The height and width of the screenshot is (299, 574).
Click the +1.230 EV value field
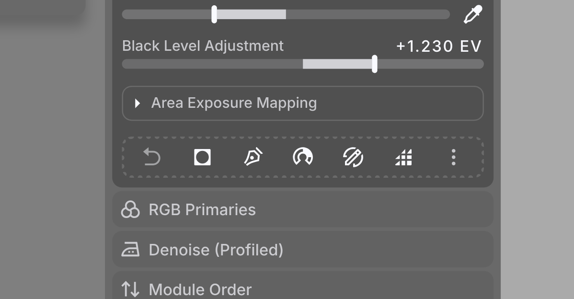[x=439, y=46]
